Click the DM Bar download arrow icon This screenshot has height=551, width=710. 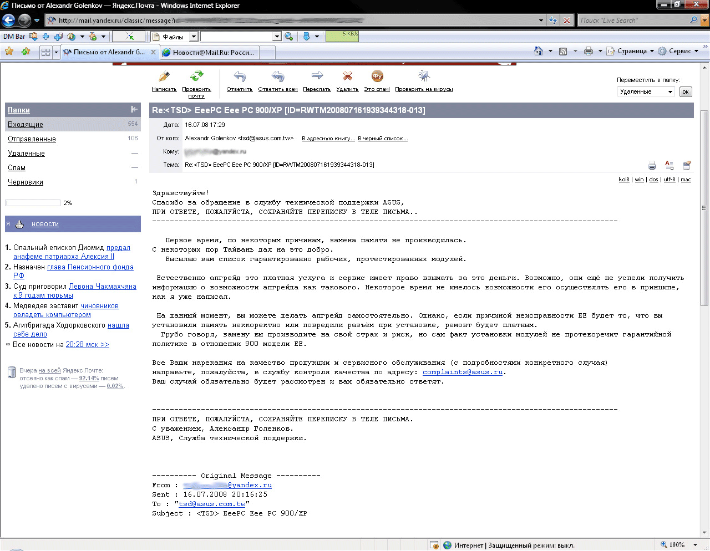[x=306, y=37]
